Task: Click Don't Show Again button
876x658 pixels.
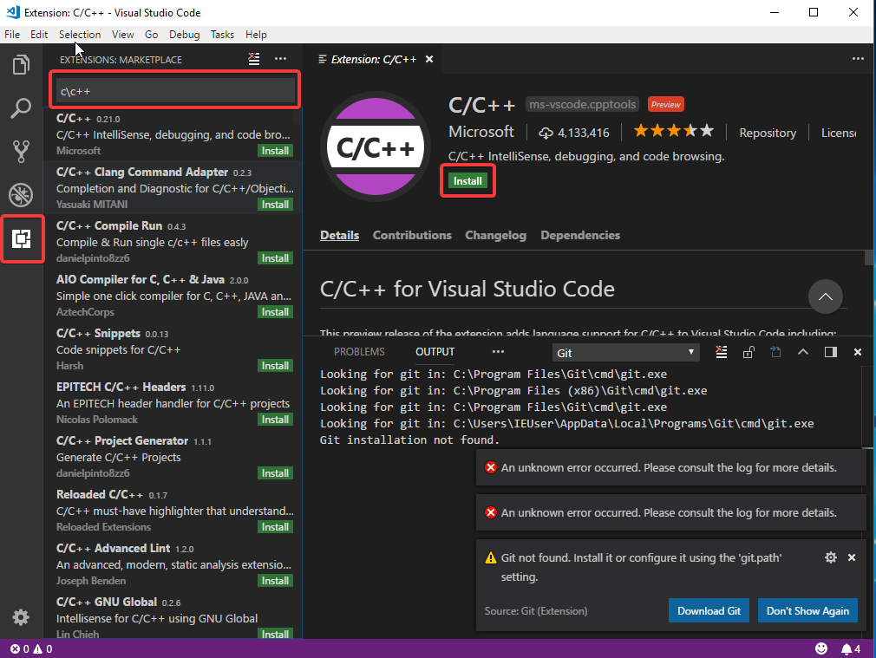Action: pyautogui.click(x=807, y=610)
